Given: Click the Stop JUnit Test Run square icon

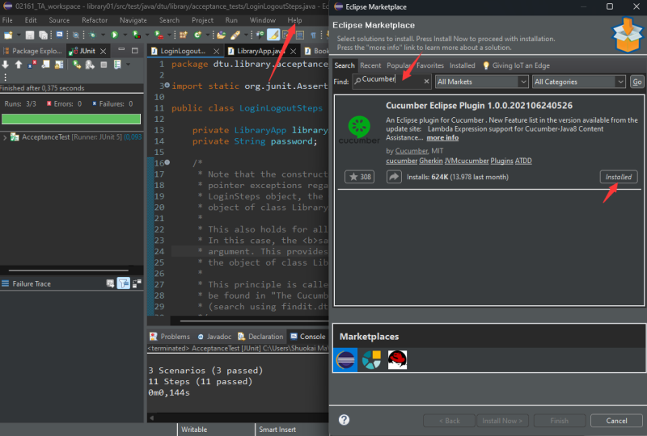Looking at the screenshot, I should [x=104, y=65].
